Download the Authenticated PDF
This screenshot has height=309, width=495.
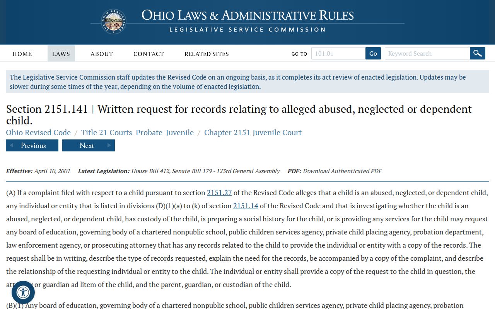[x=342, y=171]
